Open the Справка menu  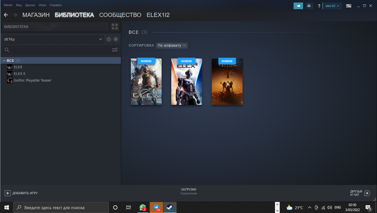click(55, 5)
